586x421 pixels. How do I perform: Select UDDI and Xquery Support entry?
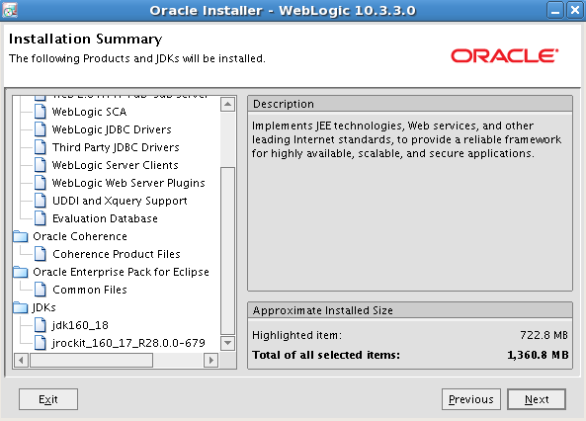click(120, 202)
